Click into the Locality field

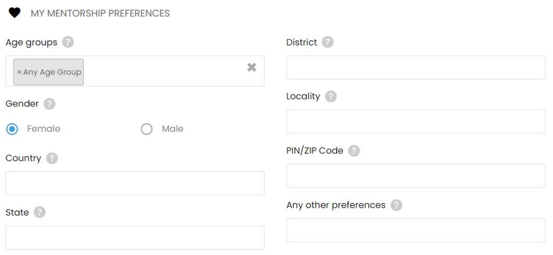pyautogui.click(x=416, y=122)
